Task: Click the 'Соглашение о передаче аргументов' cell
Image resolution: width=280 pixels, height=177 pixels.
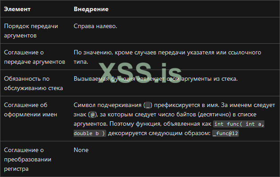Action: pos(34,57)
